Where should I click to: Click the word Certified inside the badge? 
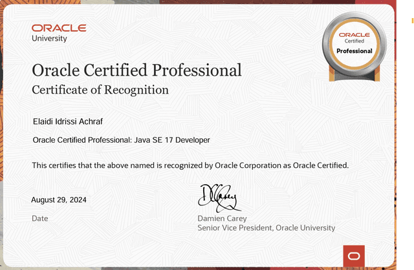(354, 41)
